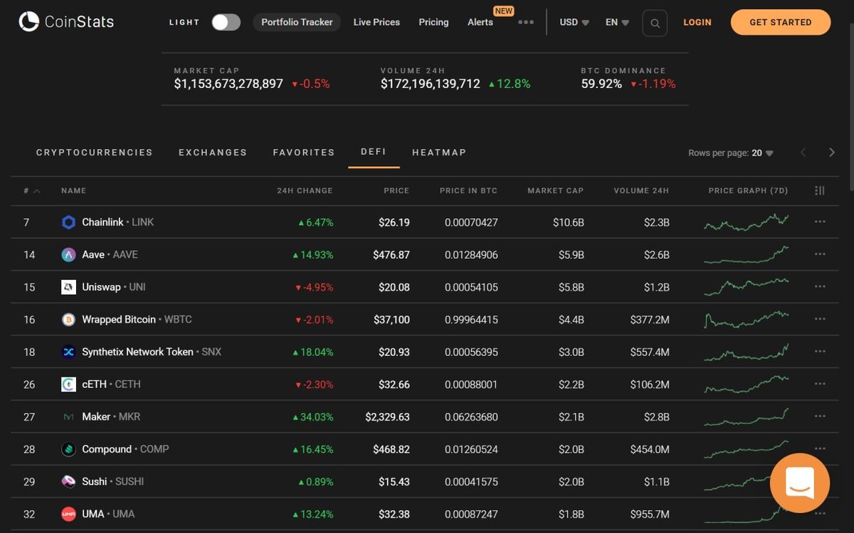
Task: Sort by 24H CHANGE column header
Action: coord(305,190)
